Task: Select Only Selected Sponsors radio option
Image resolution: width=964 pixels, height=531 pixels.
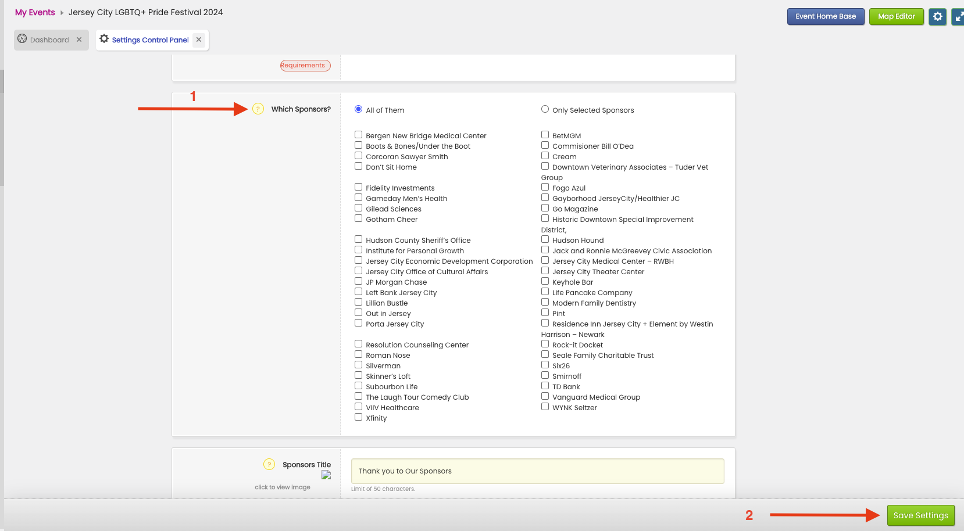Action: coord(545,109)
